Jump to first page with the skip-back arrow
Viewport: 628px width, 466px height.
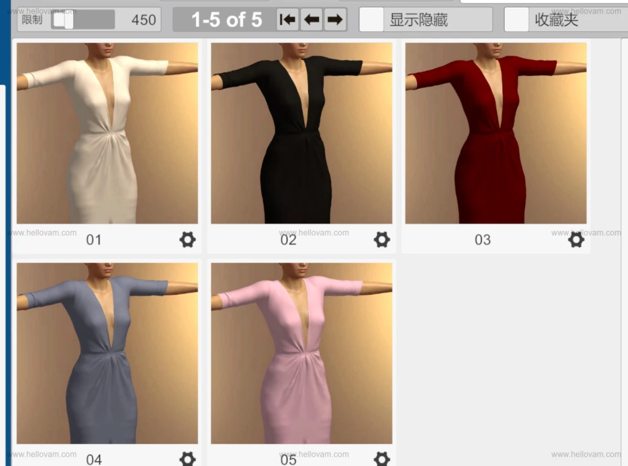point(286,19)
